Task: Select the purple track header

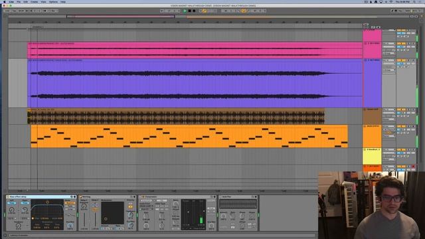Action: click(372, 83)
